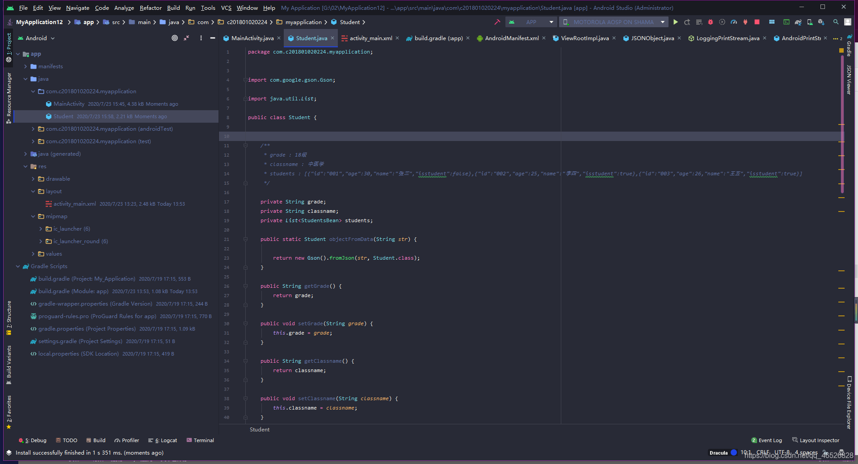Expand the manifests folder
Viewport: 858px width, 464px height.
point(25,66)
